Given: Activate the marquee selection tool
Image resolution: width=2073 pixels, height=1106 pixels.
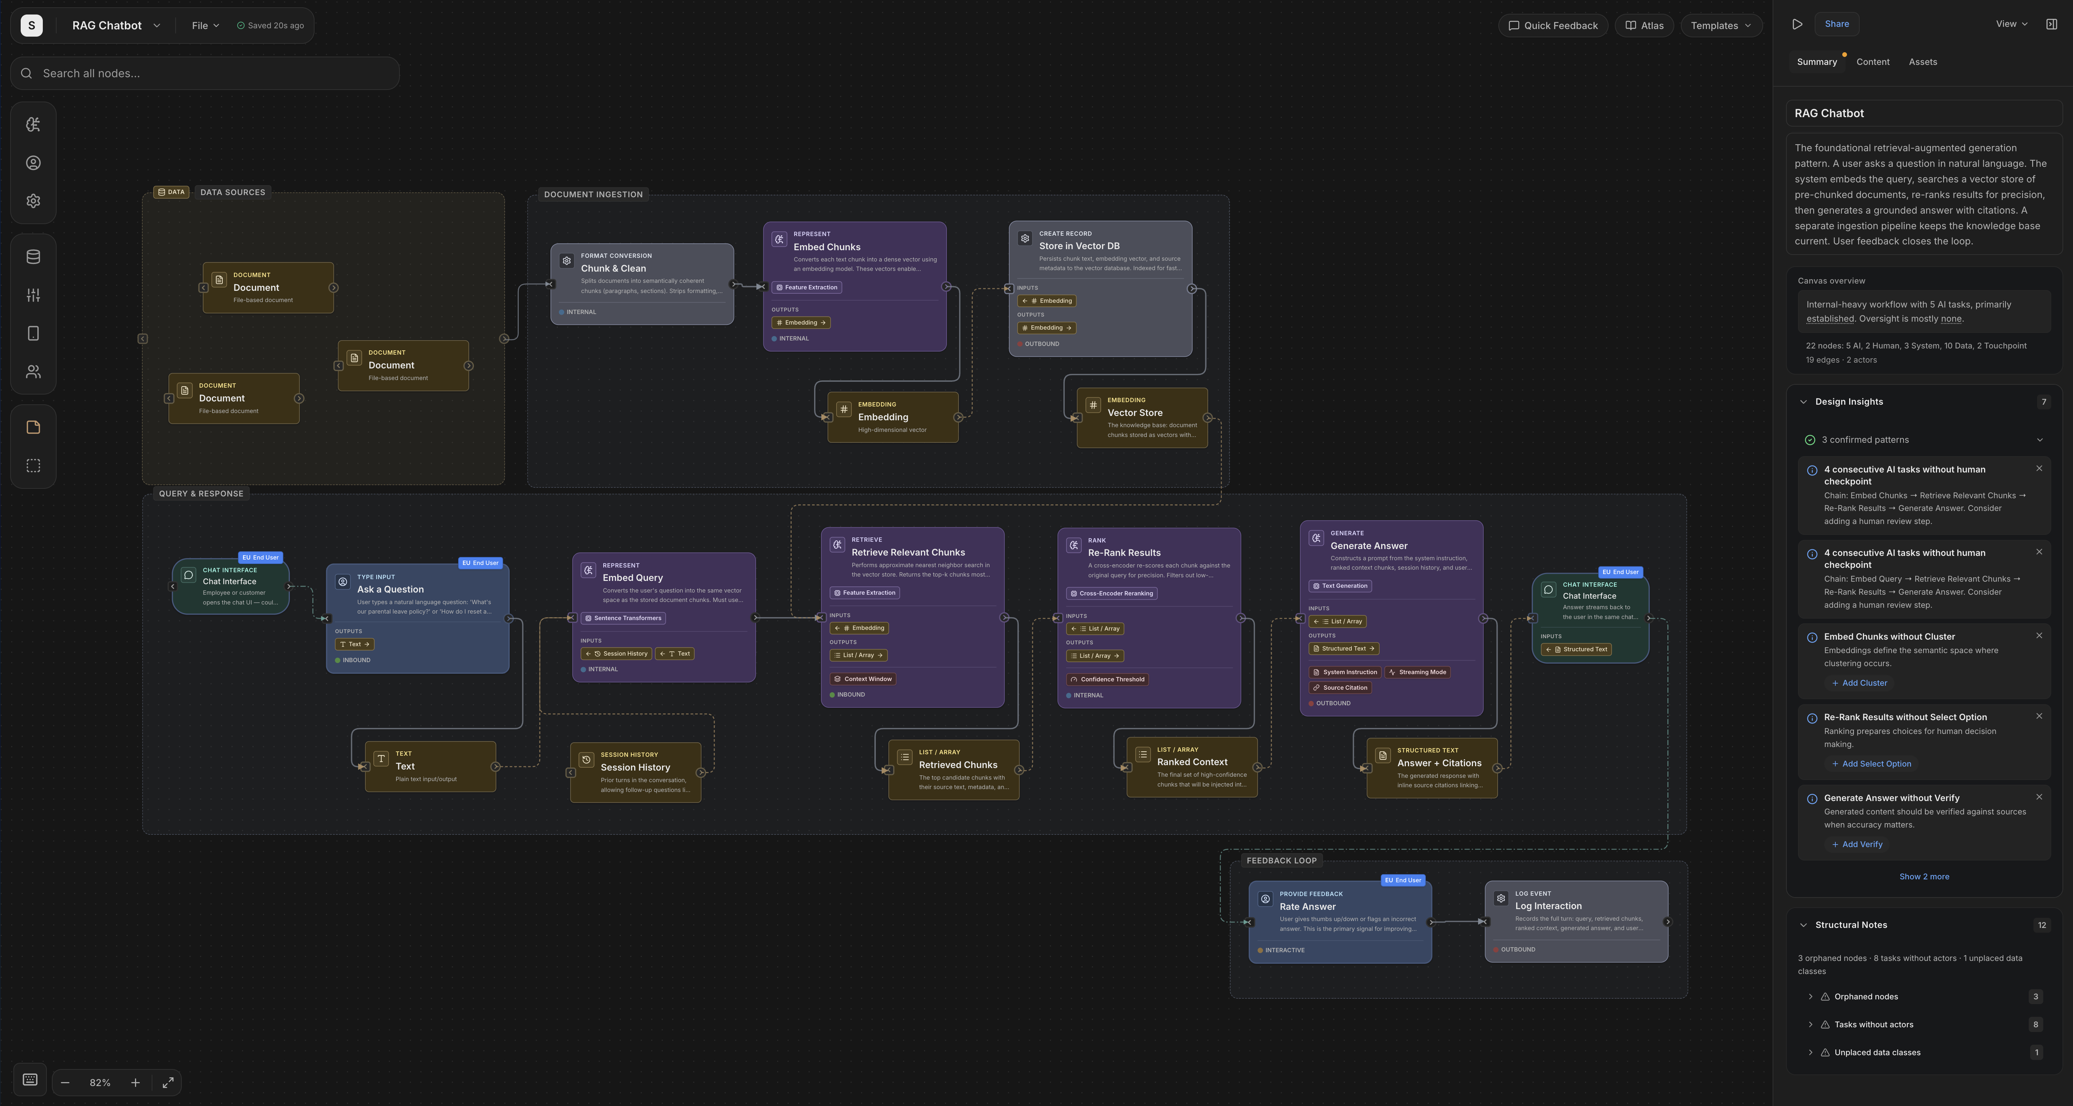Looking at the screenshot, I should pos(32,465).
